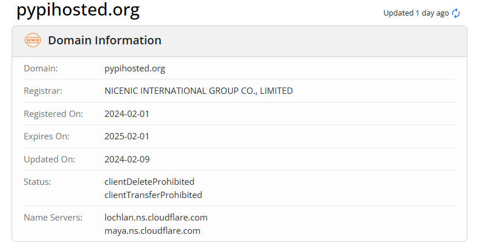Click the Status: label
Screen dimensions: 479x247
[x=38, y=182]
